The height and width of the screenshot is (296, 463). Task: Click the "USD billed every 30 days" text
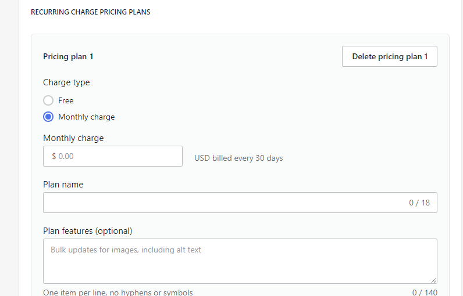(238, 158)
